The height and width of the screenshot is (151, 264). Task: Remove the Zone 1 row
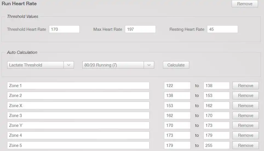(x=246, y=86)
